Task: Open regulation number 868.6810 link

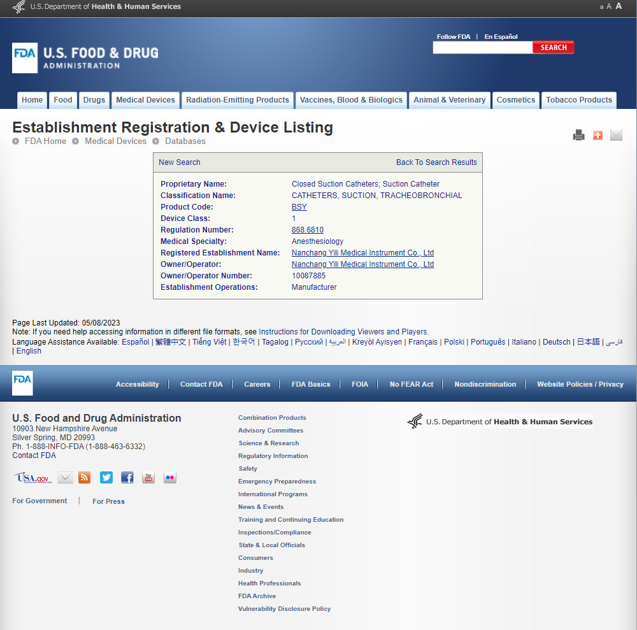Action: (307, 230)
